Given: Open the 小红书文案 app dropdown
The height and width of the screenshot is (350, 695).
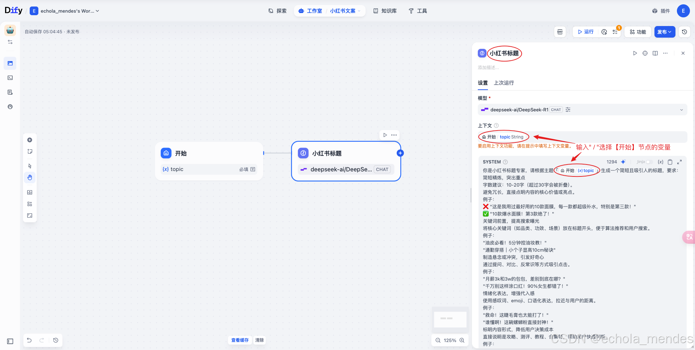Looking at the screenshot, I should (345, 11).
